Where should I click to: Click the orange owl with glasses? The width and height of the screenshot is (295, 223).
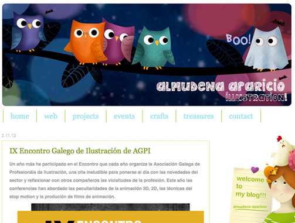point(86,42)
